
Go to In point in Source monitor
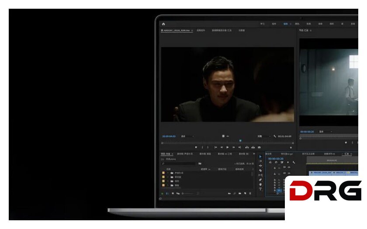coord(215,147)
